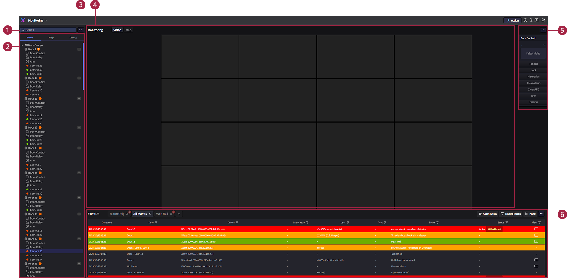567x278 pixels.
Task: Open the help question mark icon
Action: pos(536,20)
